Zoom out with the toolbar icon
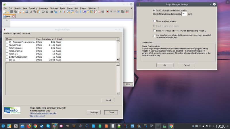Screen dimensions: 230x129 [64, 12]
